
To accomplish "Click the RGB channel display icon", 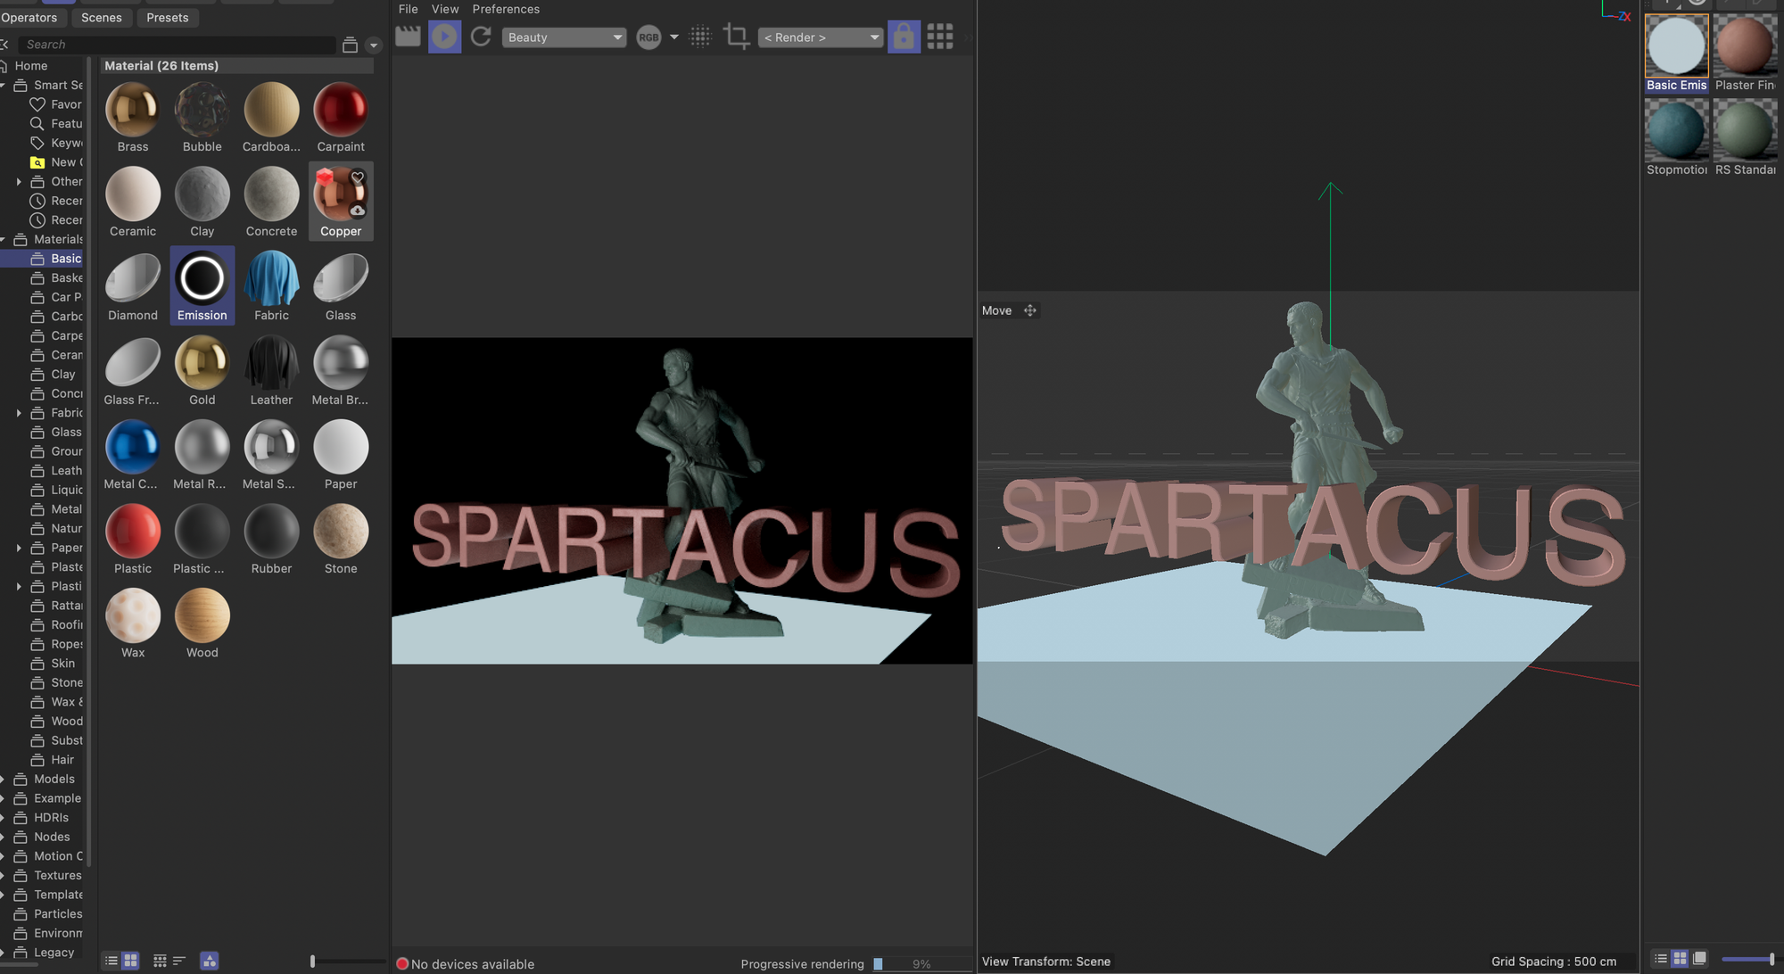I will 648,37.
